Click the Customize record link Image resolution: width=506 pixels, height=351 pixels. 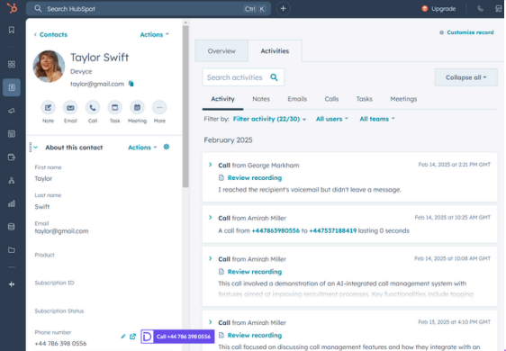pyautogui.click(x=466, y=32)
